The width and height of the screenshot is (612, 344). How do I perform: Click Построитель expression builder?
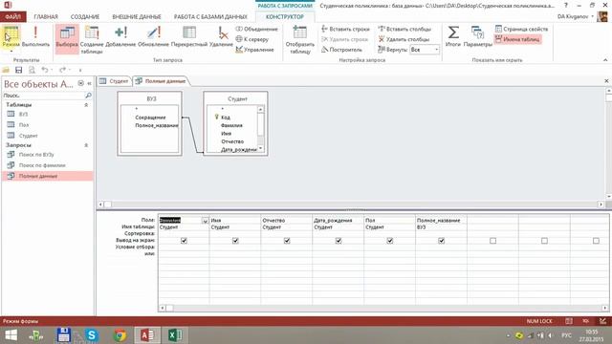click(x=341, y=50)
